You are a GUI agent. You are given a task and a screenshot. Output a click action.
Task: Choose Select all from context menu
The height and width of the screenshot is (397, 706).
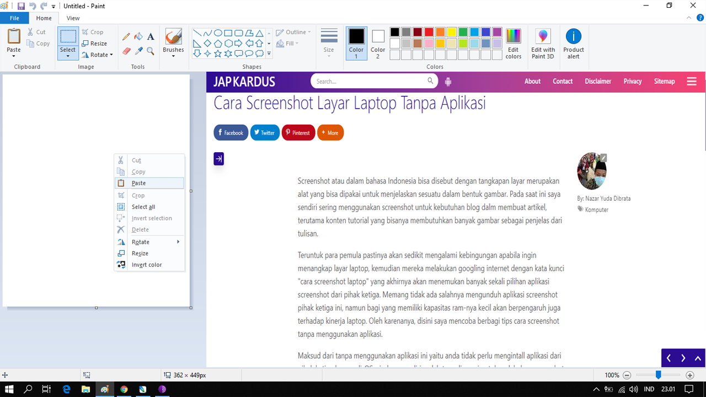[x=149, y=207]
